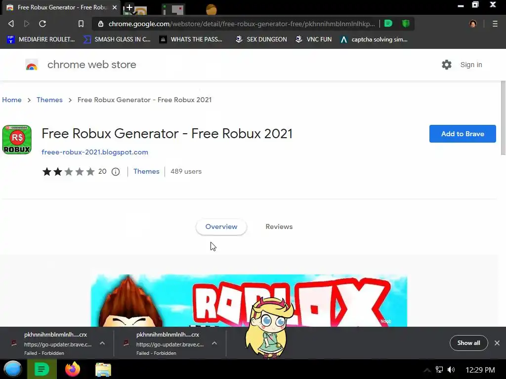This screenshot has width=506, height=379.
Task: Go to Themes breadcrumb
Action: (x=49, y=100)
